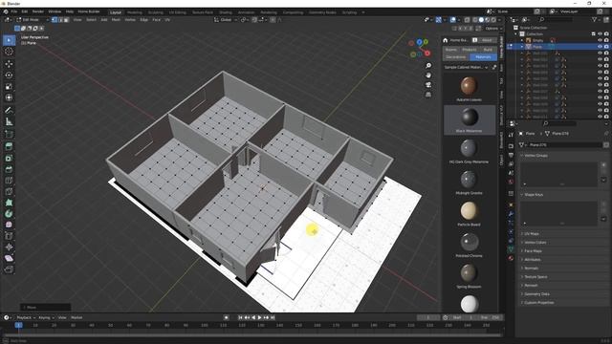
Task: Click the viewport zoom magnifier icon
Action: [x=428, y=66]
